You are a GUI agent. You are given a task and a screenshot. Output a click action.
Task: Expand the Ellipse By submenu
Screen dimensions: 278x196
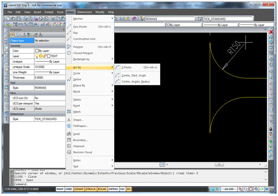coord(90,85)
